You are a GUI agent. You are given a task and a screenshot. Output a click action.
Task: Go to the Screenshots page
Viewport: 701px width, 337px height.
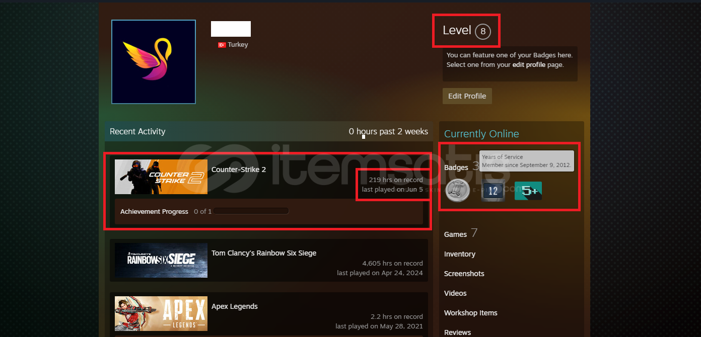coord(464,274)
